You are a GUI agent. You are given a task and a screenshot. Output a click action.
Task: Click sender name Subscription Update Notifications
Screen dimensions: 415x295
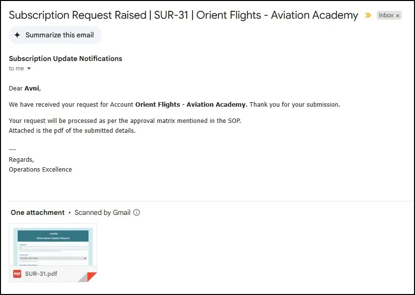click(65, 59)
